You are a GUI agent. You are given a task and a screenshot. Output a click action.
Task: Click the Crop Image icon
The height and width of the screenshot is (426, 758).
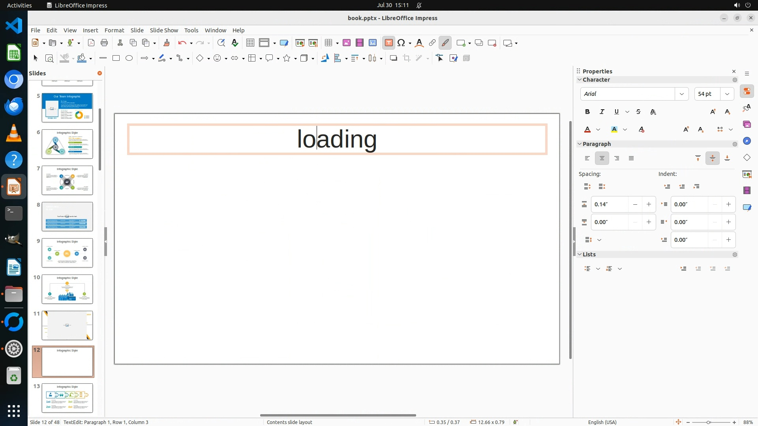point(407,58)
